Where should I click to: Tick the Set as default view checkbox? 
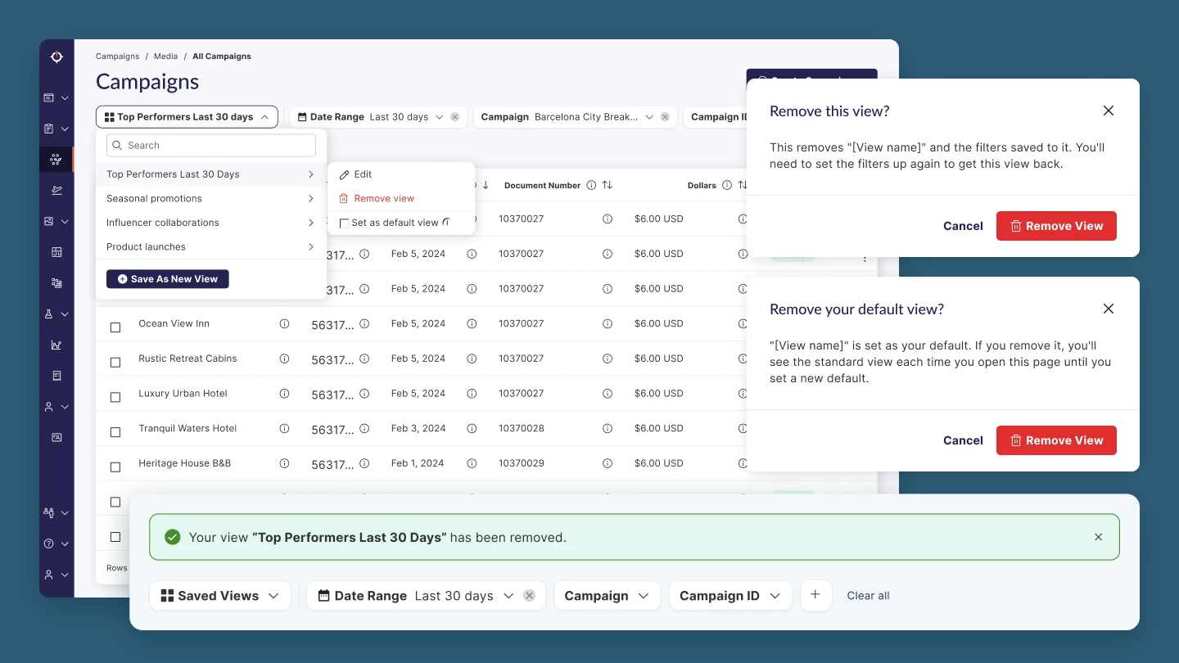click(x=345, y=223)
